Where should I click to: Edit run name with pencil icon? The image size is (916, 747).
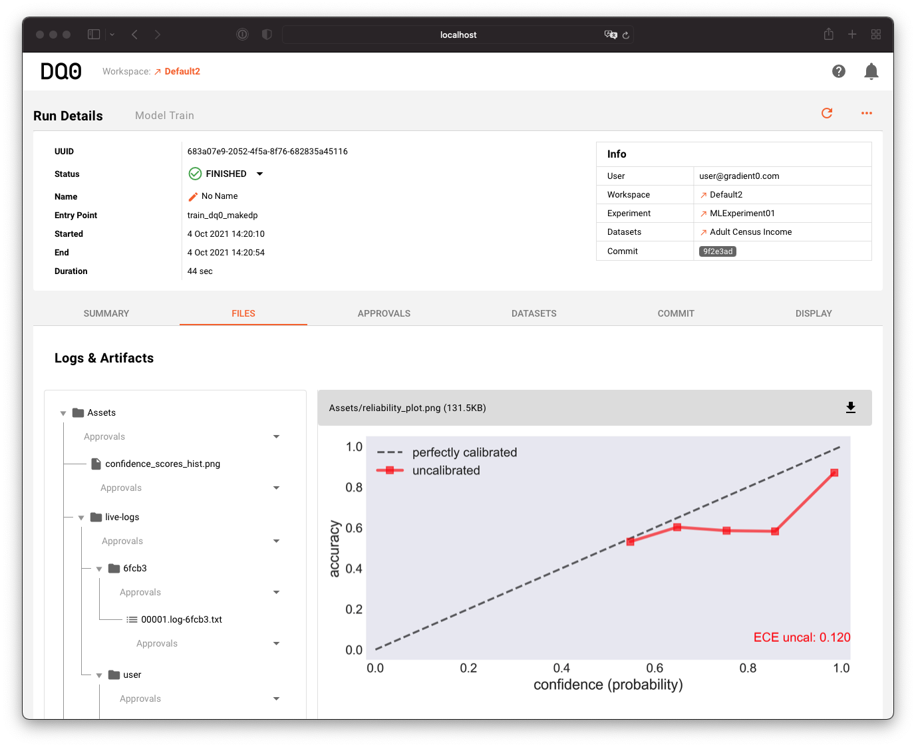click(x=193, y=196)
